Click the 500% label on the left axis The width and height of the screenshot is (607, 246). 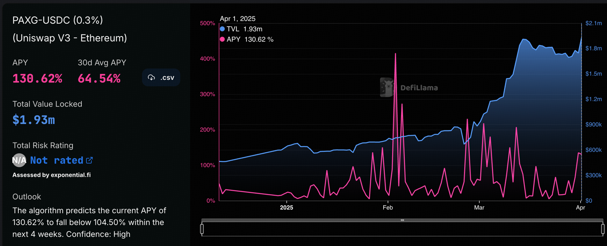click(x=207, y=23)
